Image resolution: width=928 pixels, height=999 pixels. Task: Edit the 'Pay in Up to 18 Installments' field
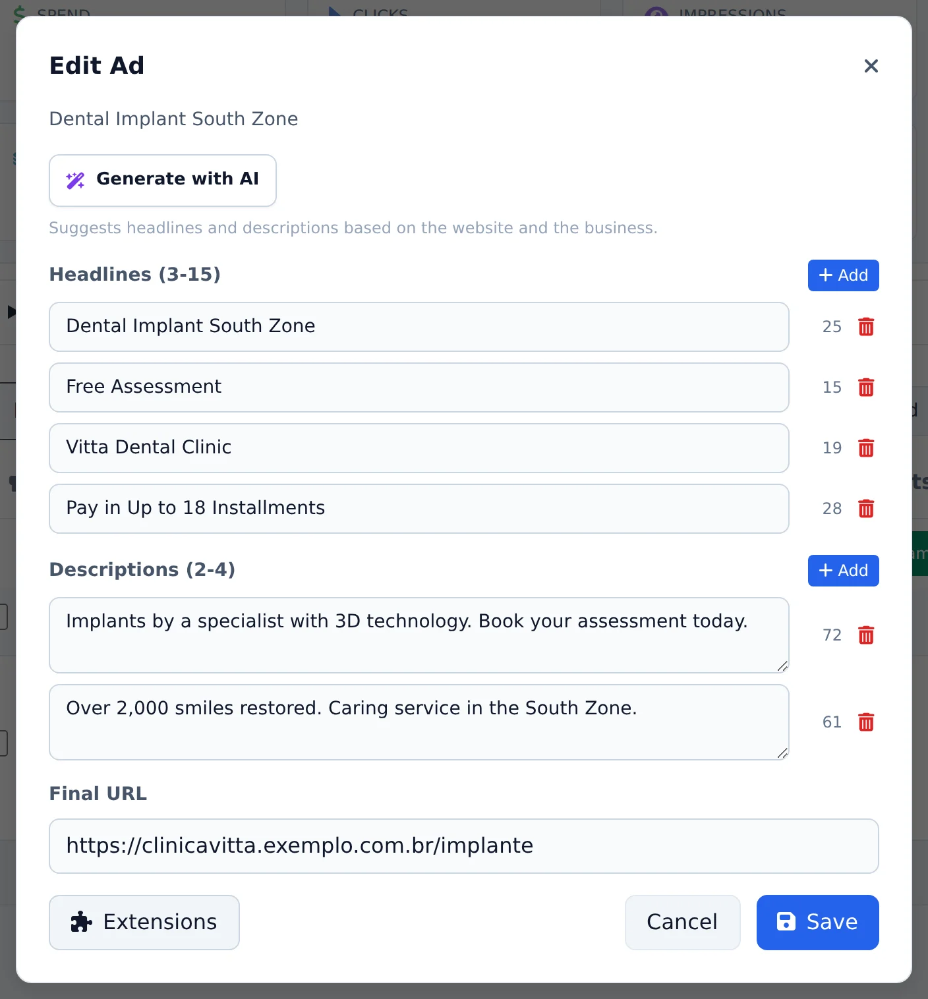pos(419,509)
